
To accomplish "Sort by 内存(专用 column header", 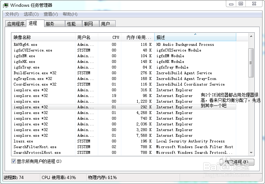I will [x=138, y=37].
